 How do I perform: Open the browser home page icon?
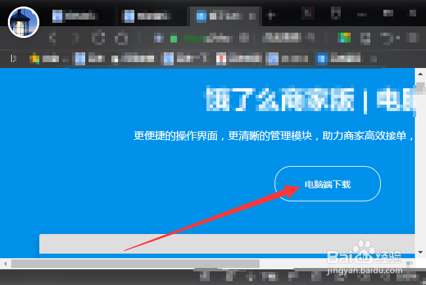click(x=121, y=38)
